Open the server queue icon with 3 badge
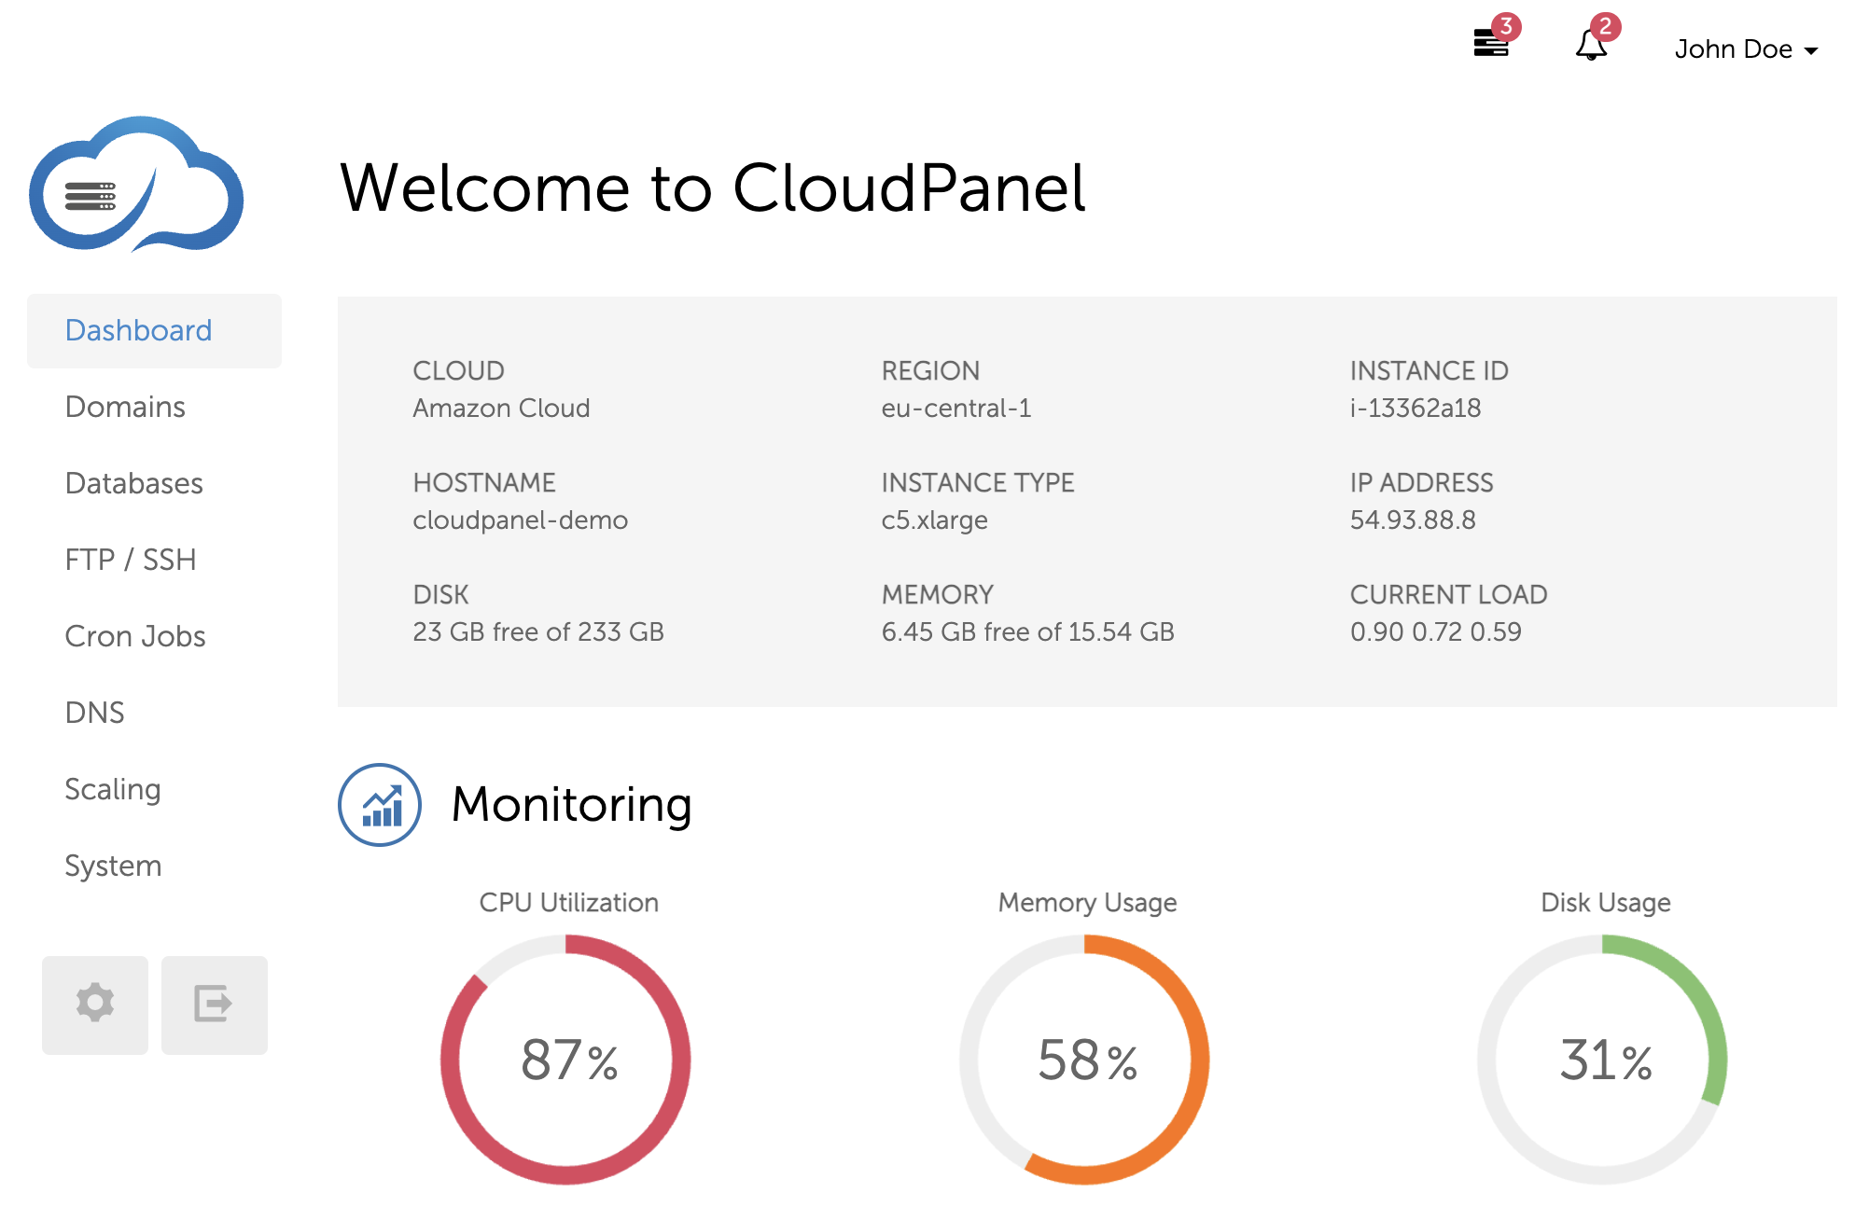The height and width of the screenshot is (1220, 1855). (1491, 44)
